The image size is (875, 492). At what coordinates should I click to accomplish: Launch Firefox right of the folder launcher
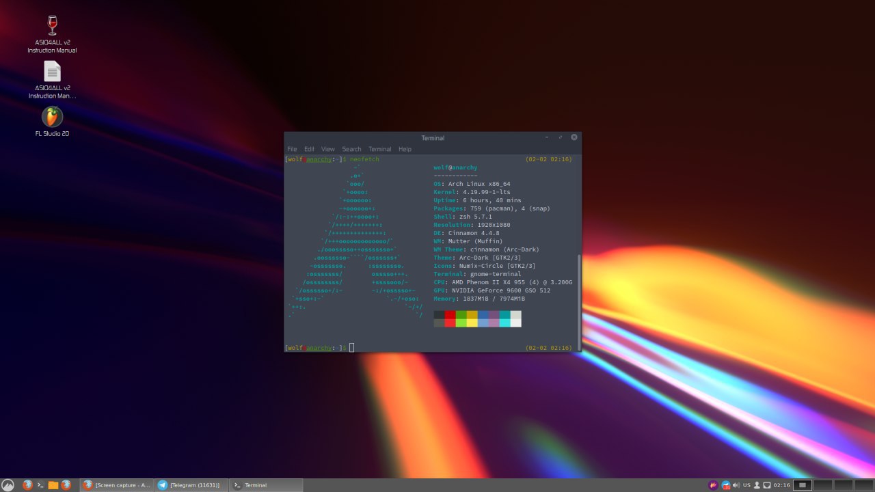click(66, 485)
